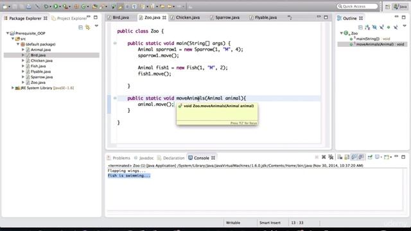This screenshot has width=411, height=231.
Task: Toggle Hide Static Members in Outline
Action: [381, 27]
